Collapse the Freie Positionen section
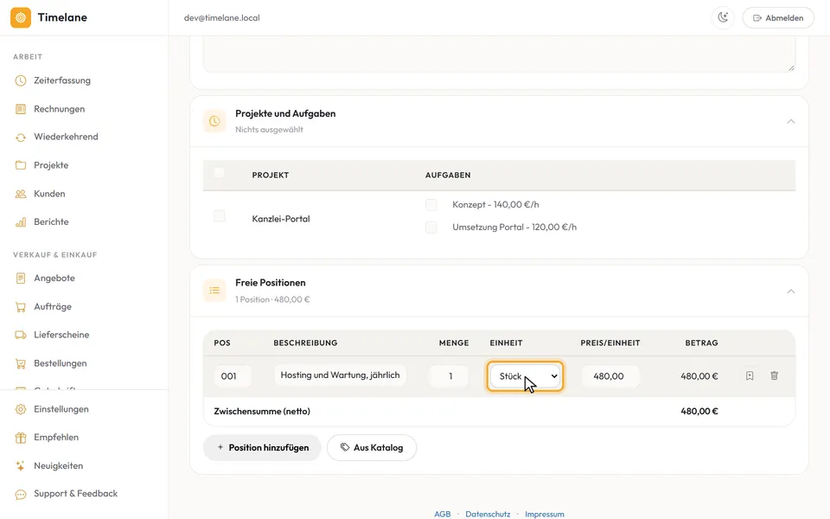This screenshot has width=830, height=519. tap(791, 292)
